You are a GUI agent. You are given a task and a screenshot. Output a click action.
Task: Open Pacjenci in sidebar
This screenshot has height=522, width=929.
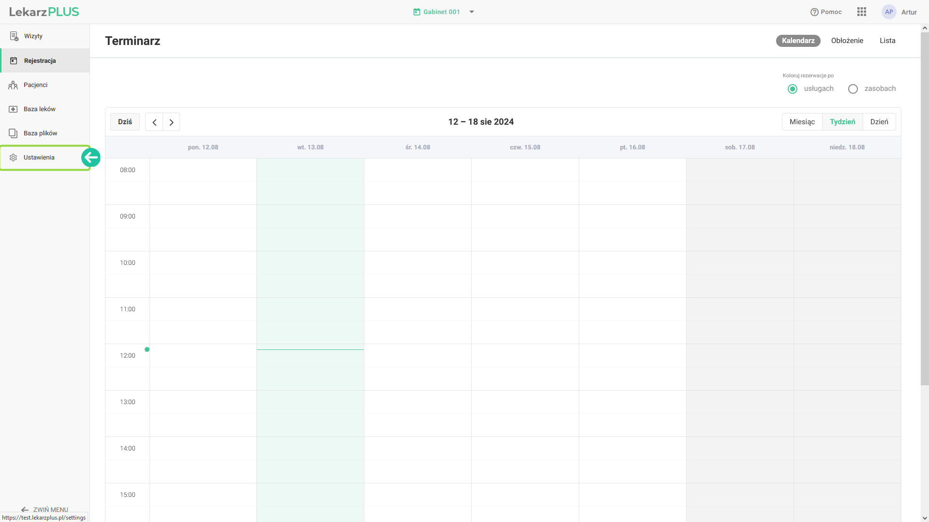pos(45,85)
